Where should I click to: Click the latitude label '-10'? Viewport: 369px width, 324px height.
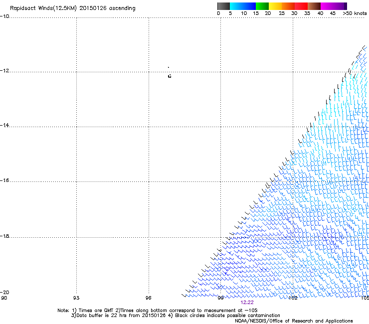point(4,16)
